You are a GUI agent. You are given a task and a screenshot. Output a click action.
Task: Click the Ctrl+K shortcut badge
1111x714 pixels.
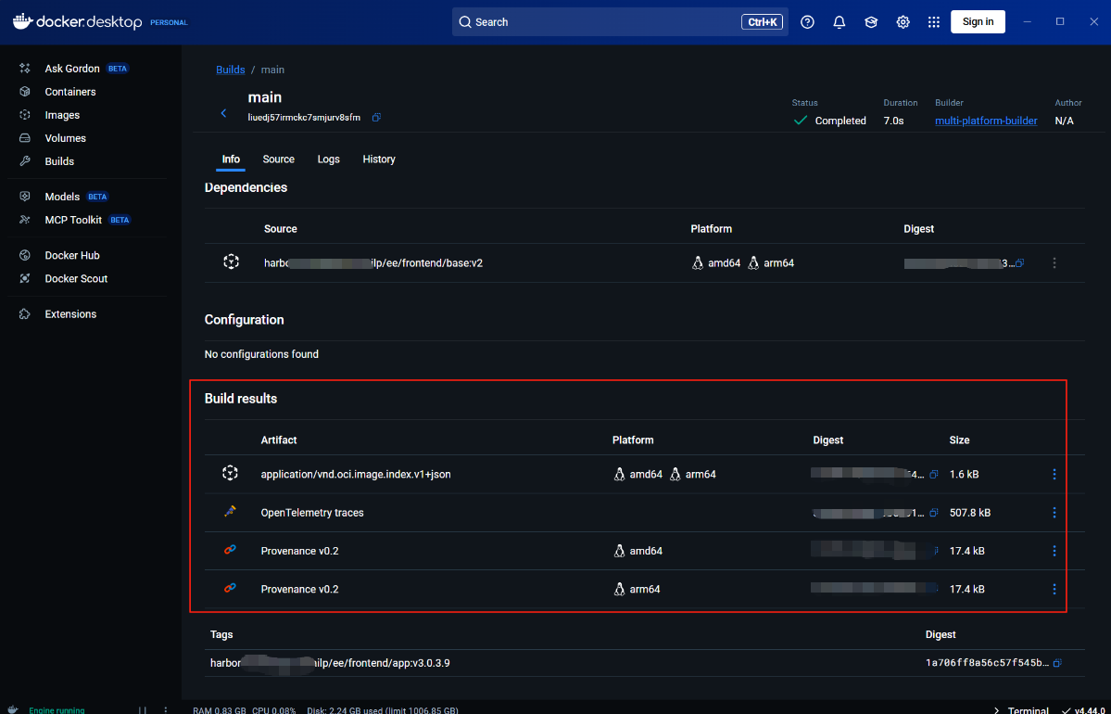(x=762, y=22)
